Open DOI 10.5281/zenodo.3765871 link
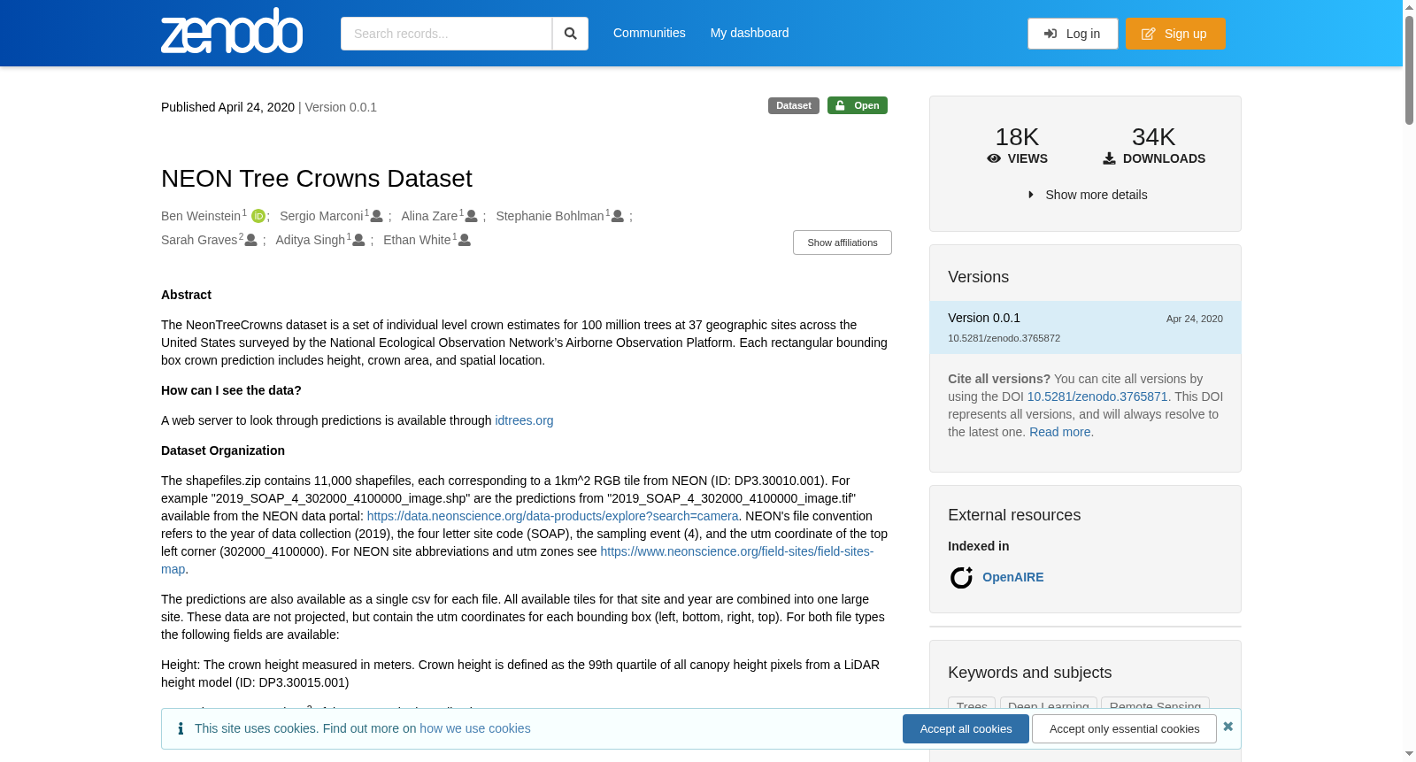 tap(1097, 396)
